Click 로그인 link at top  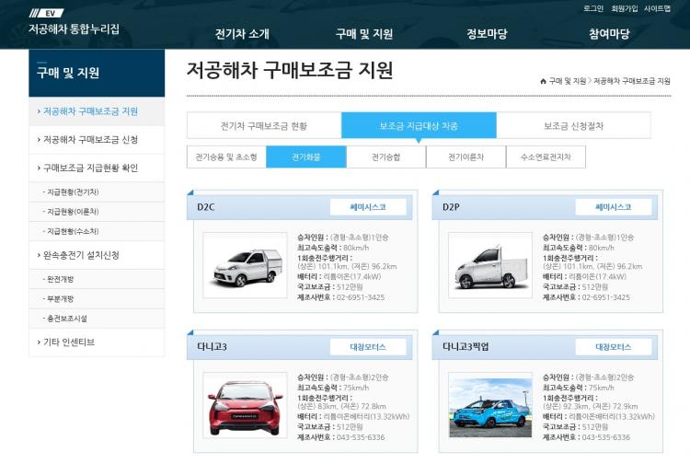coord(592,8)
